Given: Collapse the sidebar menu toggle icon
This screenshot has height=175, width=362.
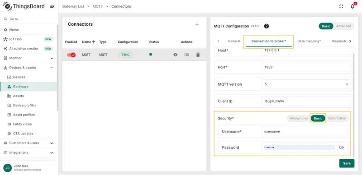Looking at the screenshot, I should [52, 6].
